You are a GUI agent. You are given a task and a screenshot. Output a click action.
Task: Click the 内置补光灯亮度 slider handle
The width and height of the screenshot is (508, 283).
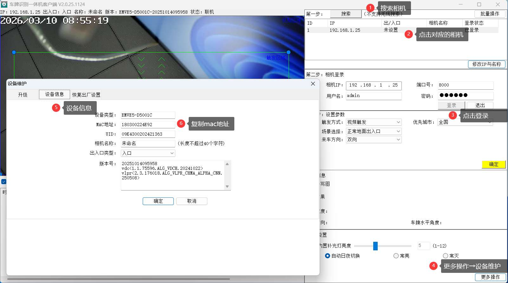[x=375, y=246]
